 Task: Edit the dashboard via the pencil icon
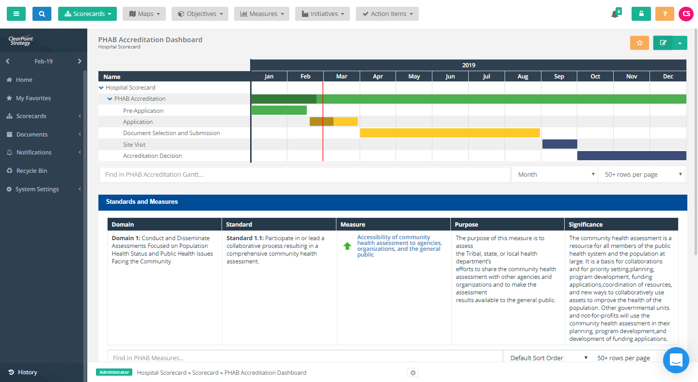pos(663,43)
